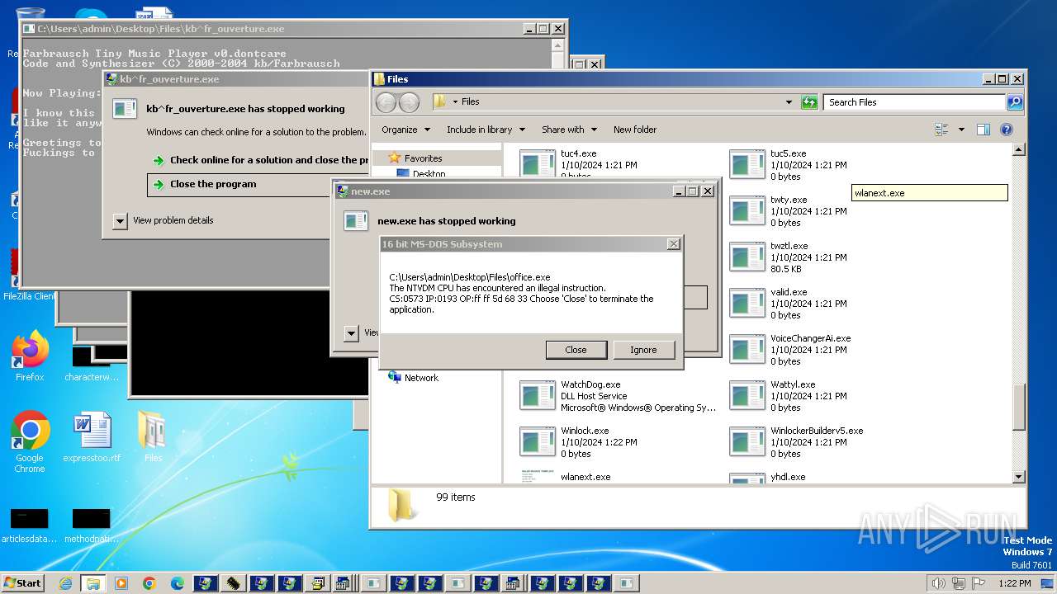Select the valid.exe file

(x=827, y=304)
